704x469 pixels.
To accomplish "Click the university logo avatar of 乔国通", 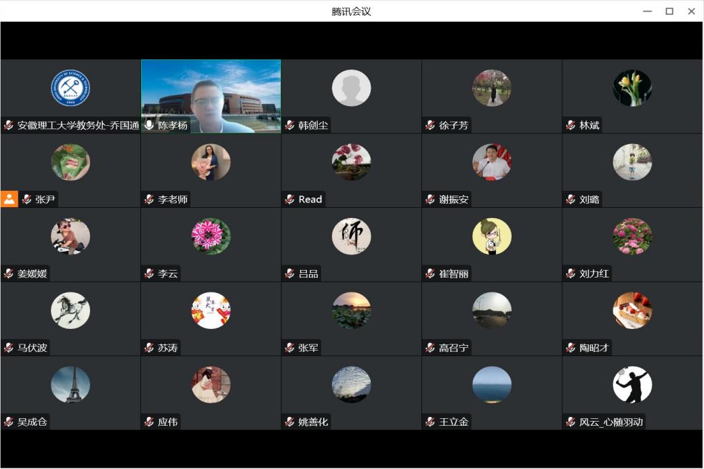I will (x=70, y=88).
